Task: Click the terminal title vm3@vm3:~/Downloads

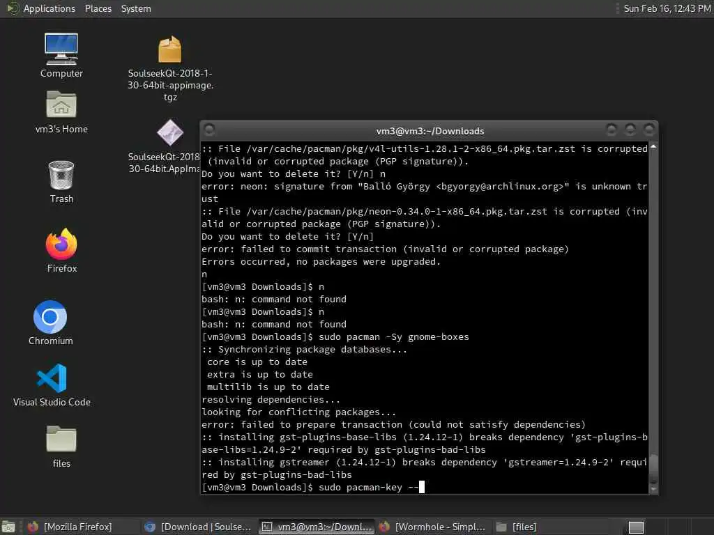Action: pyautogui.click(x=430, y=131)
